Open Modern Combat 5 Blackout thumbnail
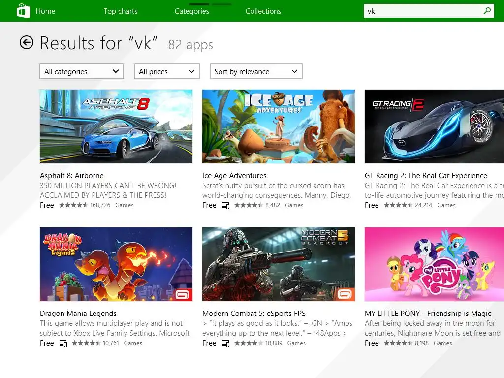The image size is (504, 378). pos(279,264)
